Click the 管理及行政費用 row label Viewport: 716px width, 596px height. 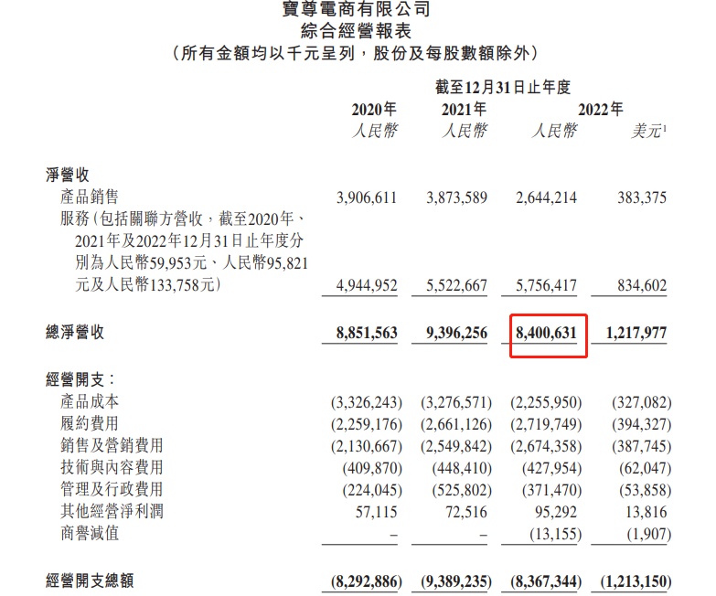112,489
